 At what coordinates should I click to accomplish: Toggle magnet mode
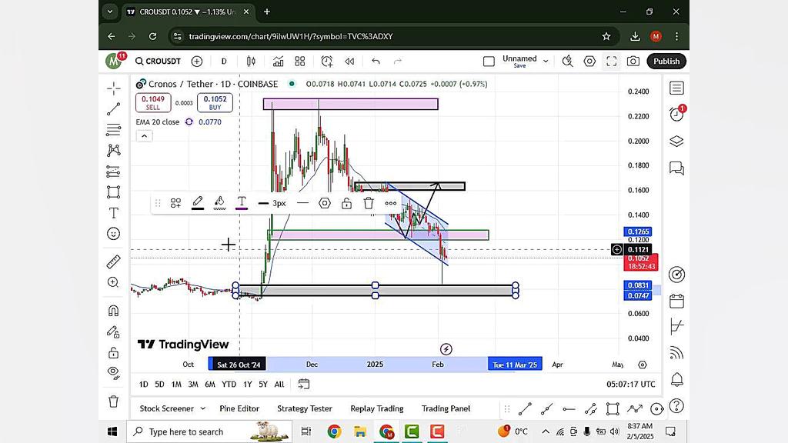tap(114, 311)
